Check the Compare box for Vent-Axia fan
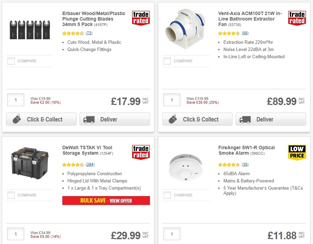 pyautogui.click(x=167, y=61)
